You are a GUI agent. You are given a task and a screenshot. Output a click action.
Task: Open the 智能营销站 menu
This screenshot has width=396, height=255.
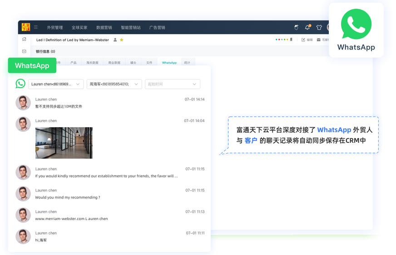click(x=131, y=28)
